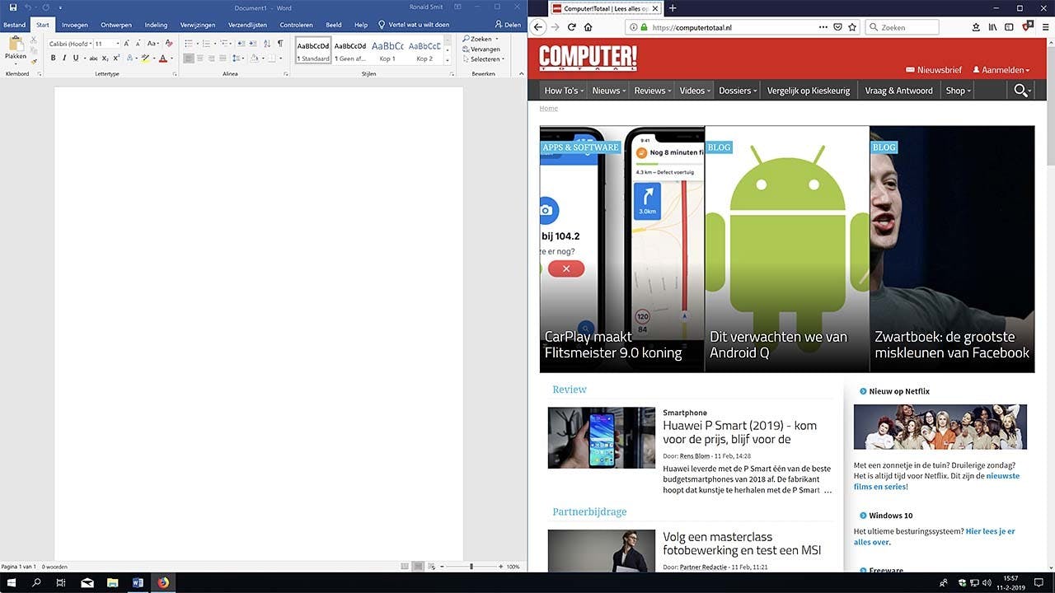Open the Zoeken dropdown arrow in Word
Image resolution: width=1055 pixels, height=593 pixels.
tap(497, 39)
